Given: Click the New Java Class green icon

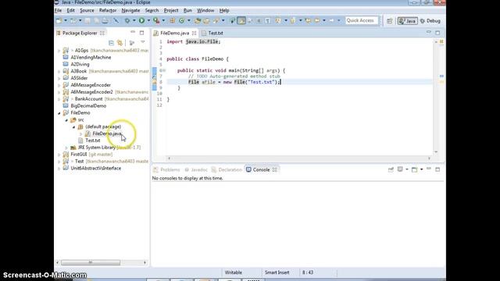Looking at the screenshot, I should coord(182,21).
